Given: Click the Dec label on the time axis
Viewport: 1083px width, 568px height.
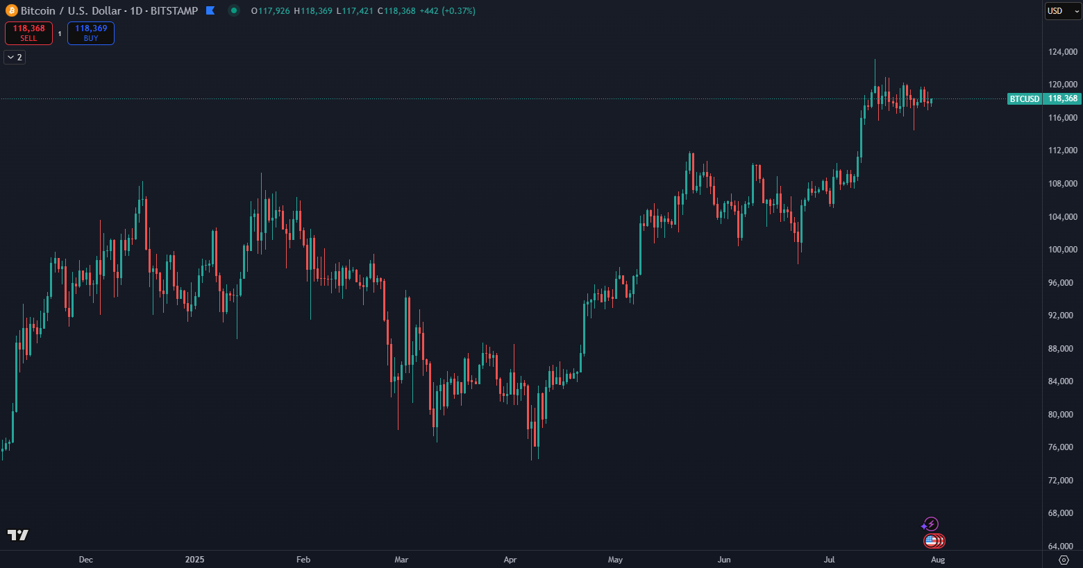Looking at the screenshot, I should pos(86,560).
